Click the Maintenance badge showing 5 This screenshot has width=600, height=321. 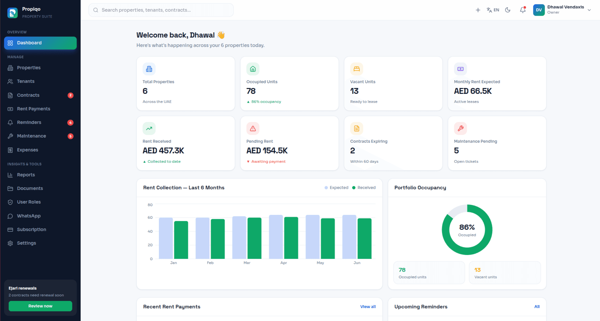(x=70, y=136)
